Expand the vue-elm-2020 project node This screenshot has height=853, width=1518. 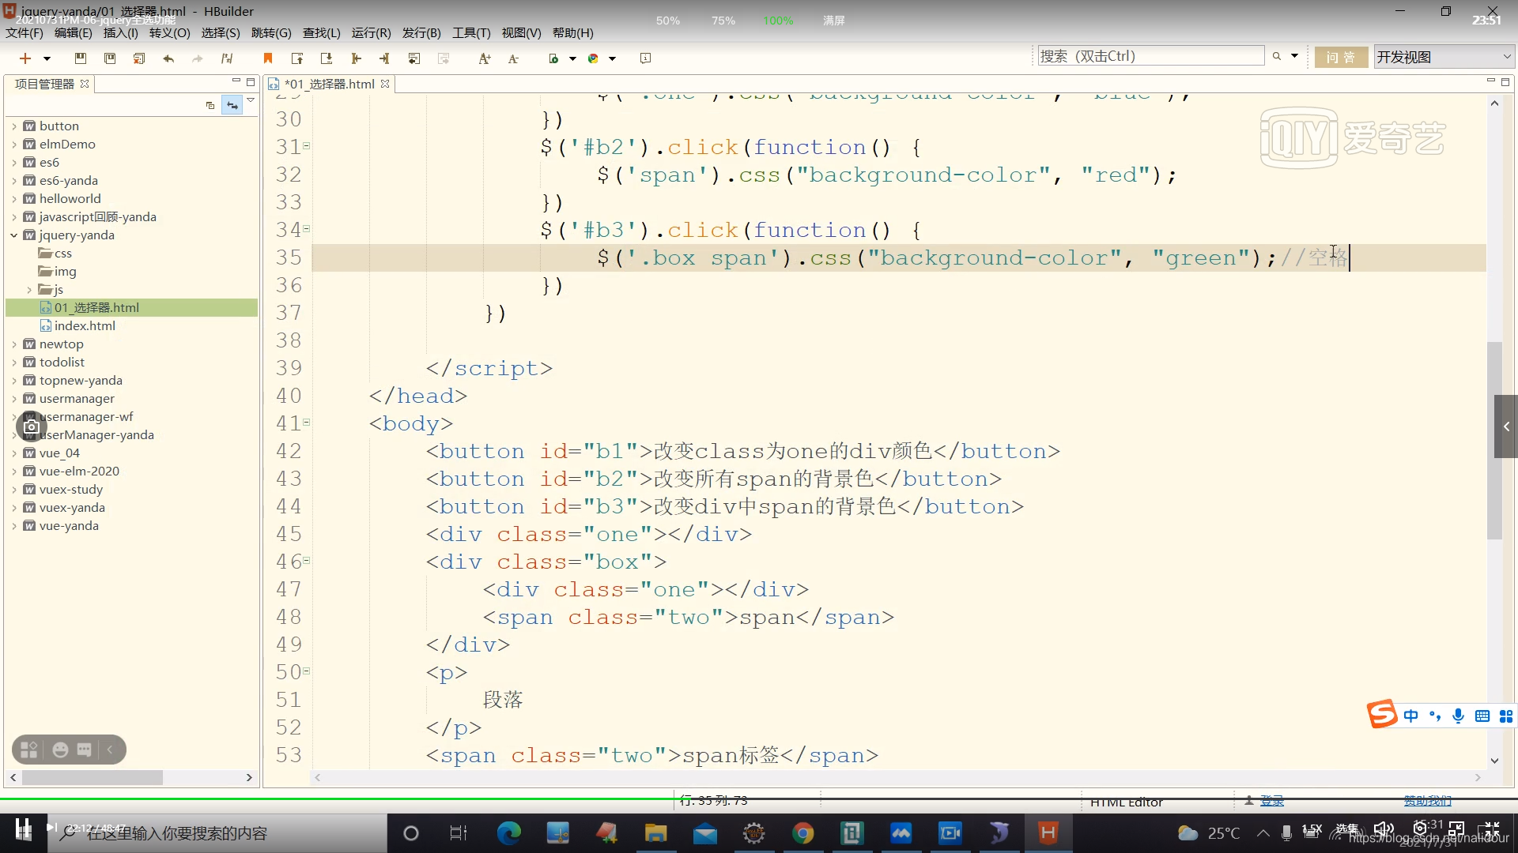click(14, 472)
